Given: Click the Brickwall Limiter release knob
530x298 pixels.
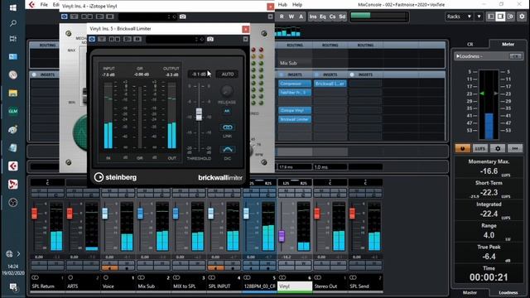Looking at the screenshot, I should pyautogui.click(x=227, y=90).
